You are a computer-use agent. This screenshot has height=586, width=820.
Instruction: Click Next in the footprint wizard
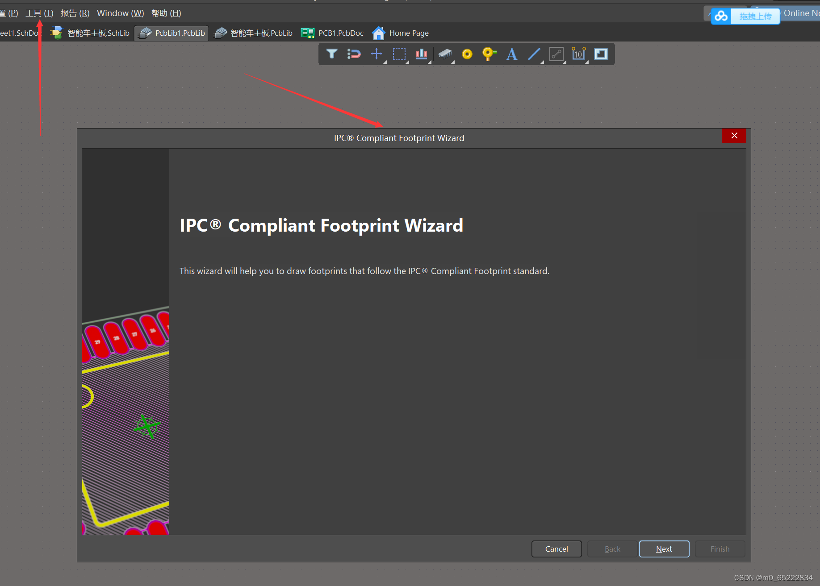[664, 549]
